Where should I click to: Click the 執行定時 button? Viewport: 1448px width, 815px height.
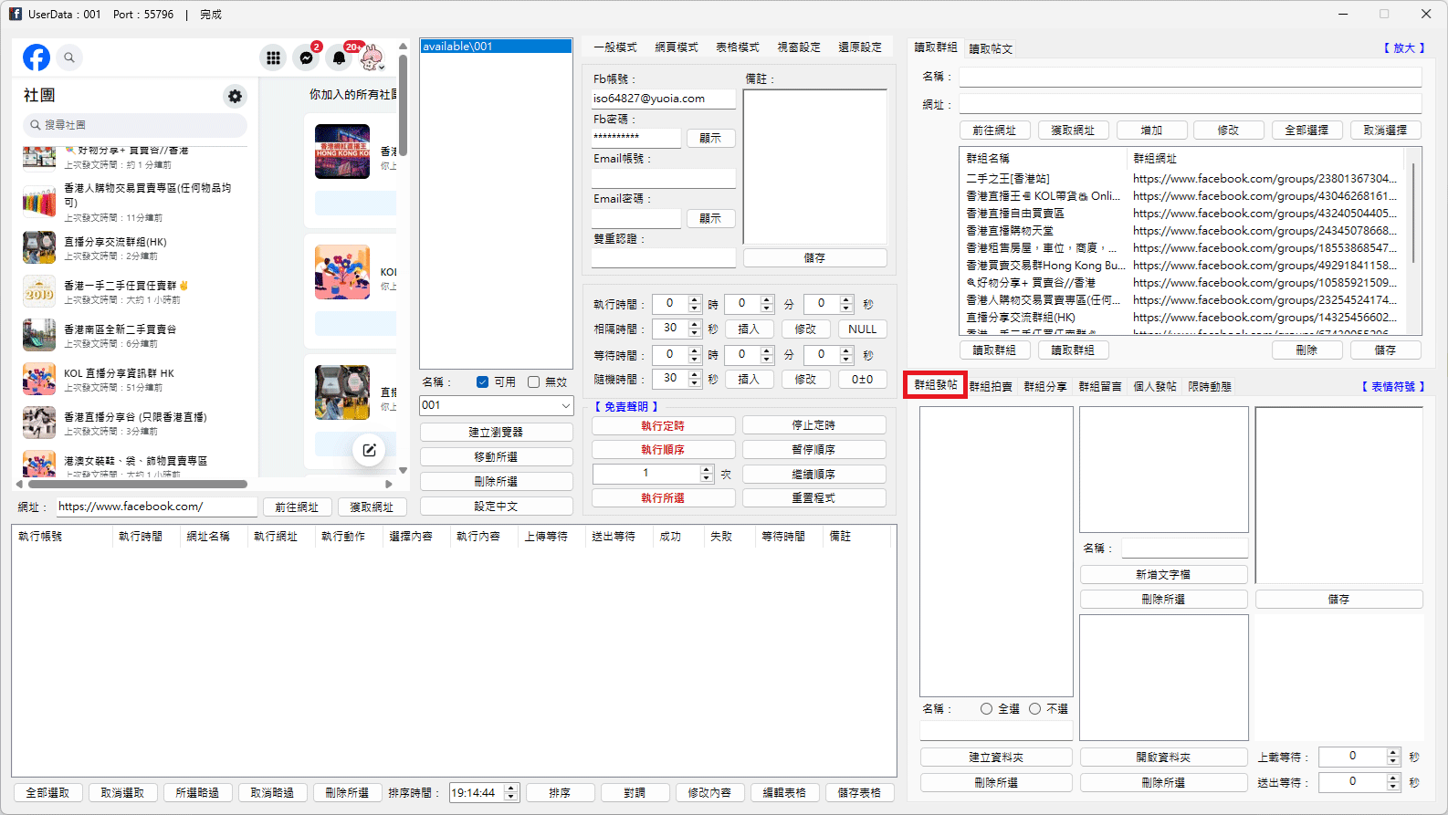click(x=663, y=425)
